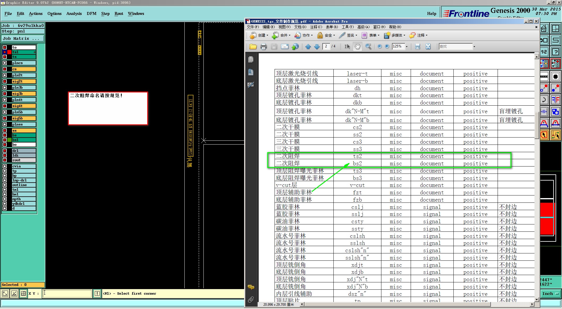Click the red color swatch beside ts1
The width and height of the screenshot is (562, 309).
[x=9, y=52]
